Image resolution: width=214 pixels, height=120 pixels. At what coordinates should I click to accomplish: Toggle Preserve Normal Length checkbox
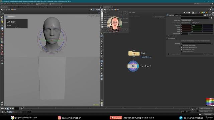181,50
